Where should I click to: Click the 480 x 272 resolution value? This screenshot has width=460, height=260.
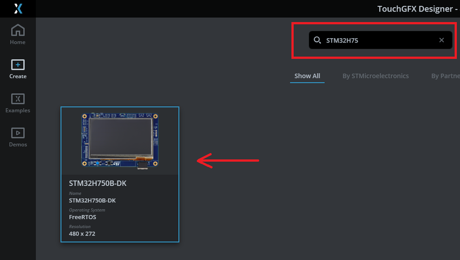tap(82, 234)
